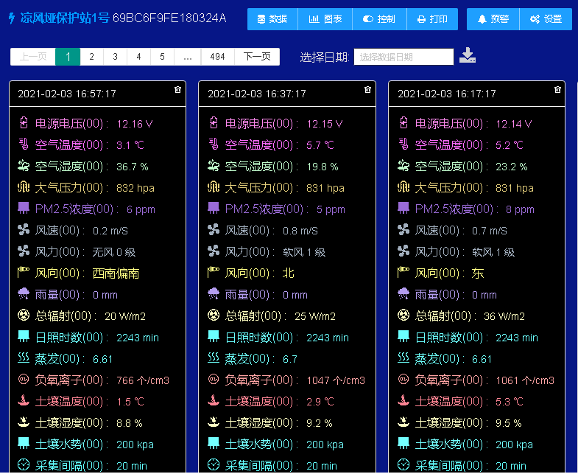Click trash icon on the 16:37:17 record
Screen dimensions: 578x474
pyautogui.click(x=367, y=89)
